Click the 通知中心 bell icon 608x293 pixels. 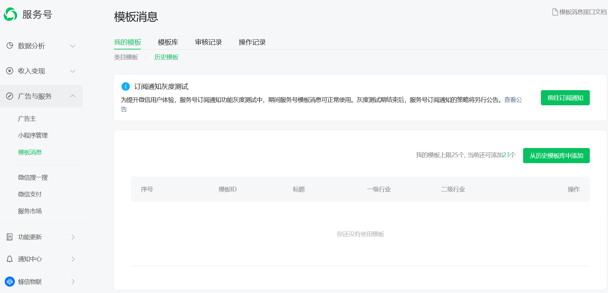(x=10, y=259)
